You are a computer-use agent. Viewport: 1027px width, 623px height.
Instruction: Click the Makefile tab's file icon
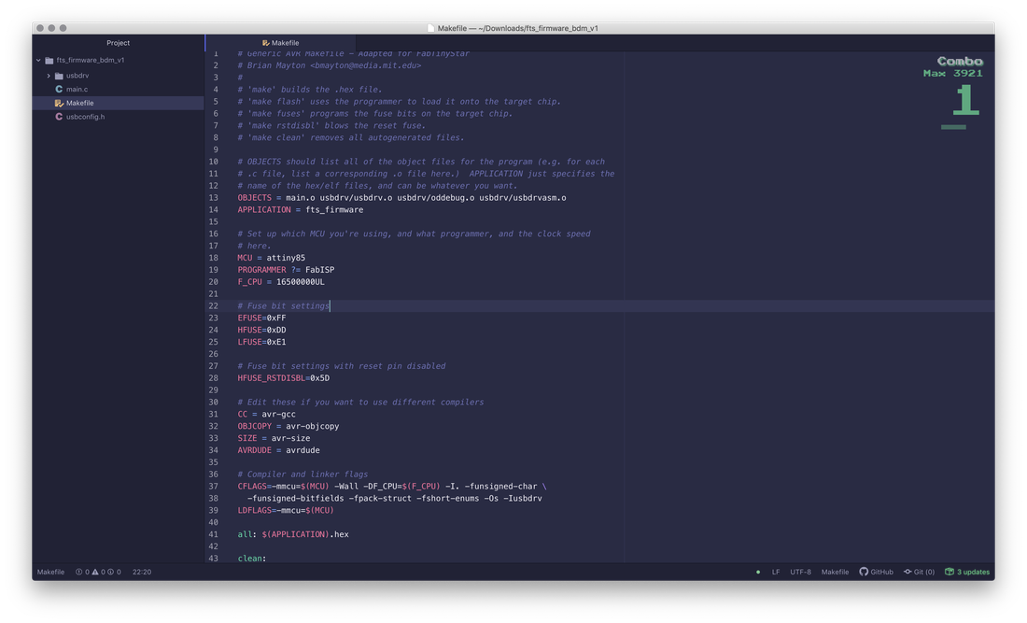(266, 43)
